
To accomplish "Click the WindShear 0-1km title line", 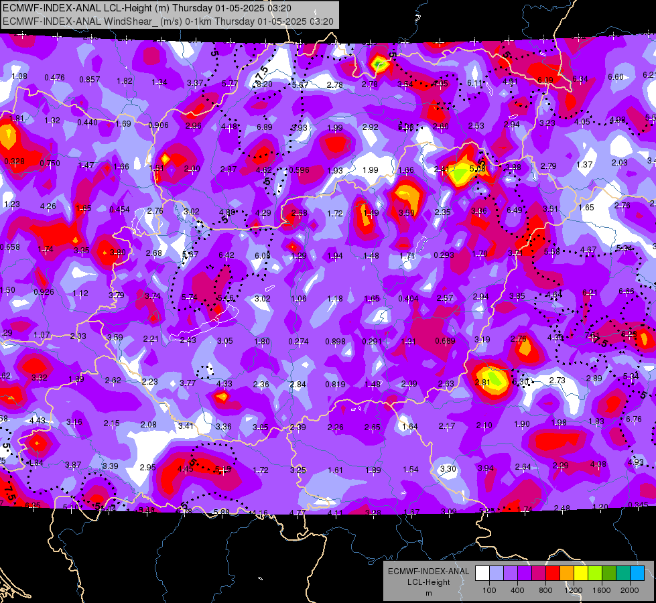I will (x=168, y=21).
